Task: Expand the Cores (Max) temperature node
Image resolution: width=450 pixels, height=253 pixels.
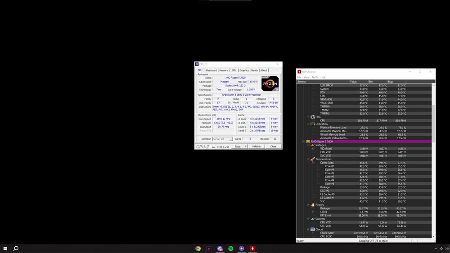Action: point(313,163)
